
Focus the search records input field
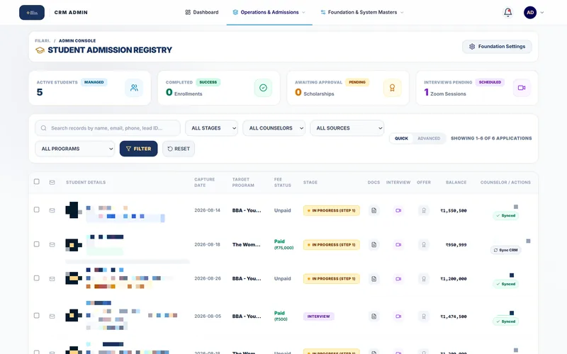coord(108,128)
